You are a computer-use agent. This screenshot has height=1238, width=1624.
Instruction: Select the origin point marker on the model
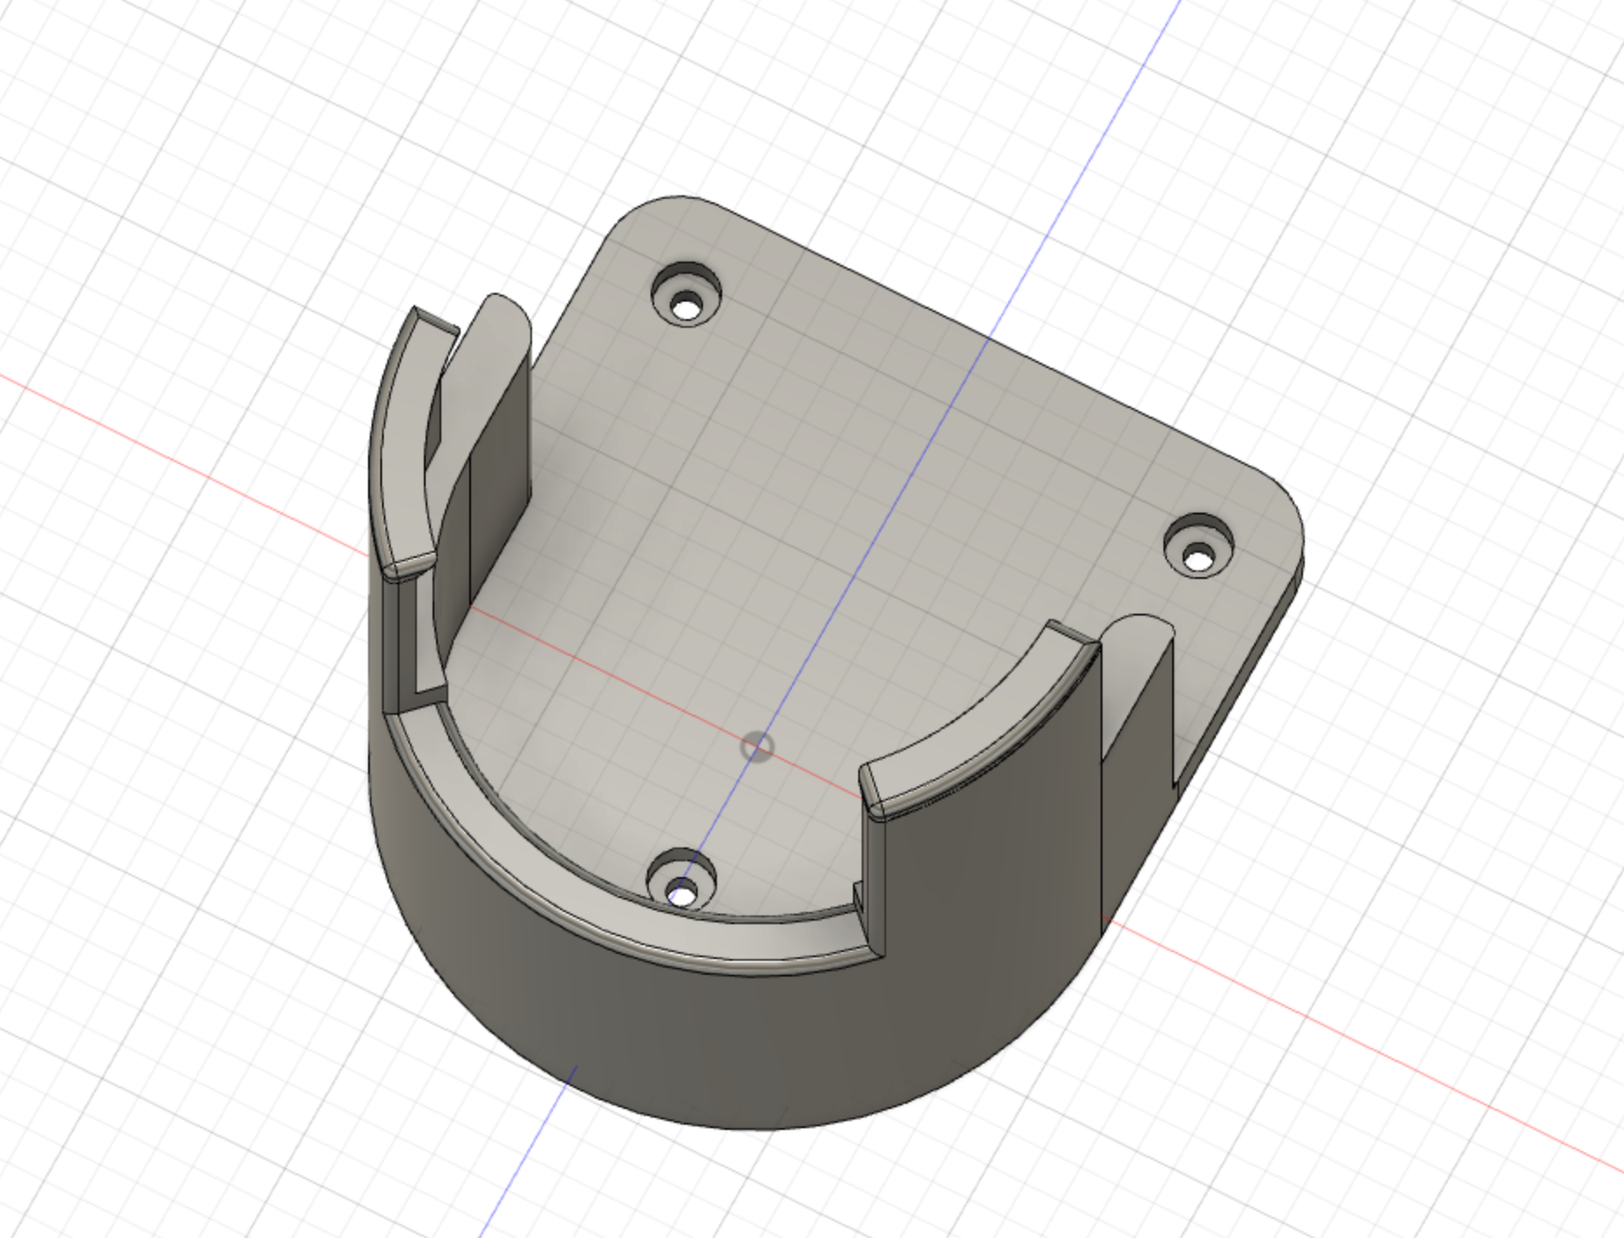coord(756,747)
